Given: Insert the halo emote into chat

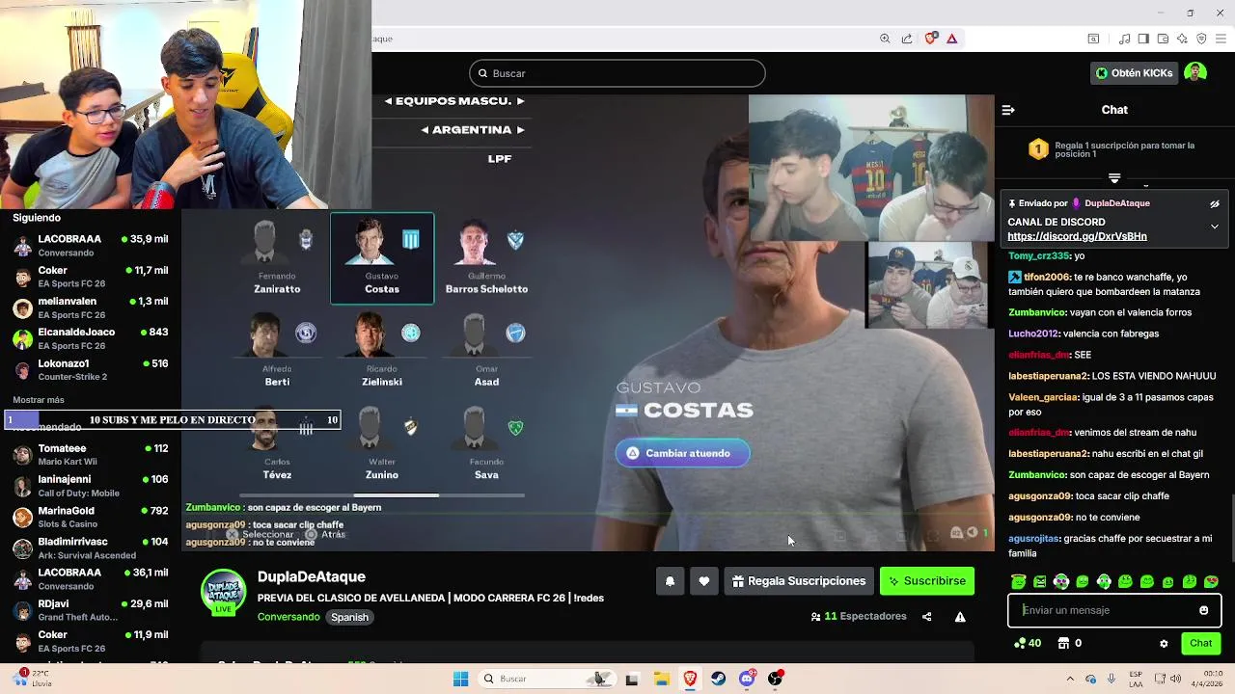Looking at the screenshot, I should (x=1019, y=581).
